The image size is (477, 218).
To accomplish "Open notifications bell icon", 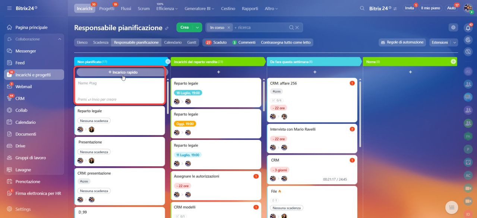I will [x=468, y=28].
